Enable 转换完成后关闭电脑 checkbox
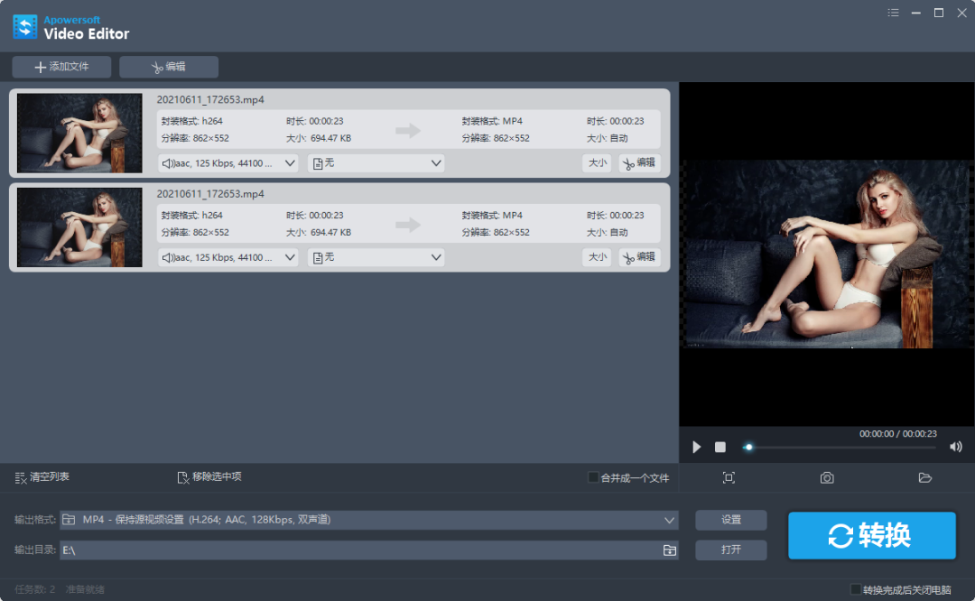This screenshot has width=975, height=601. tap(856, 589)
